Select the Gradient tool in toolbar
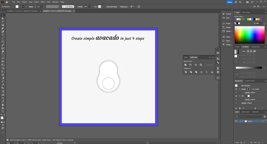The height and width of the screenshot is (144, 267). 3,78
